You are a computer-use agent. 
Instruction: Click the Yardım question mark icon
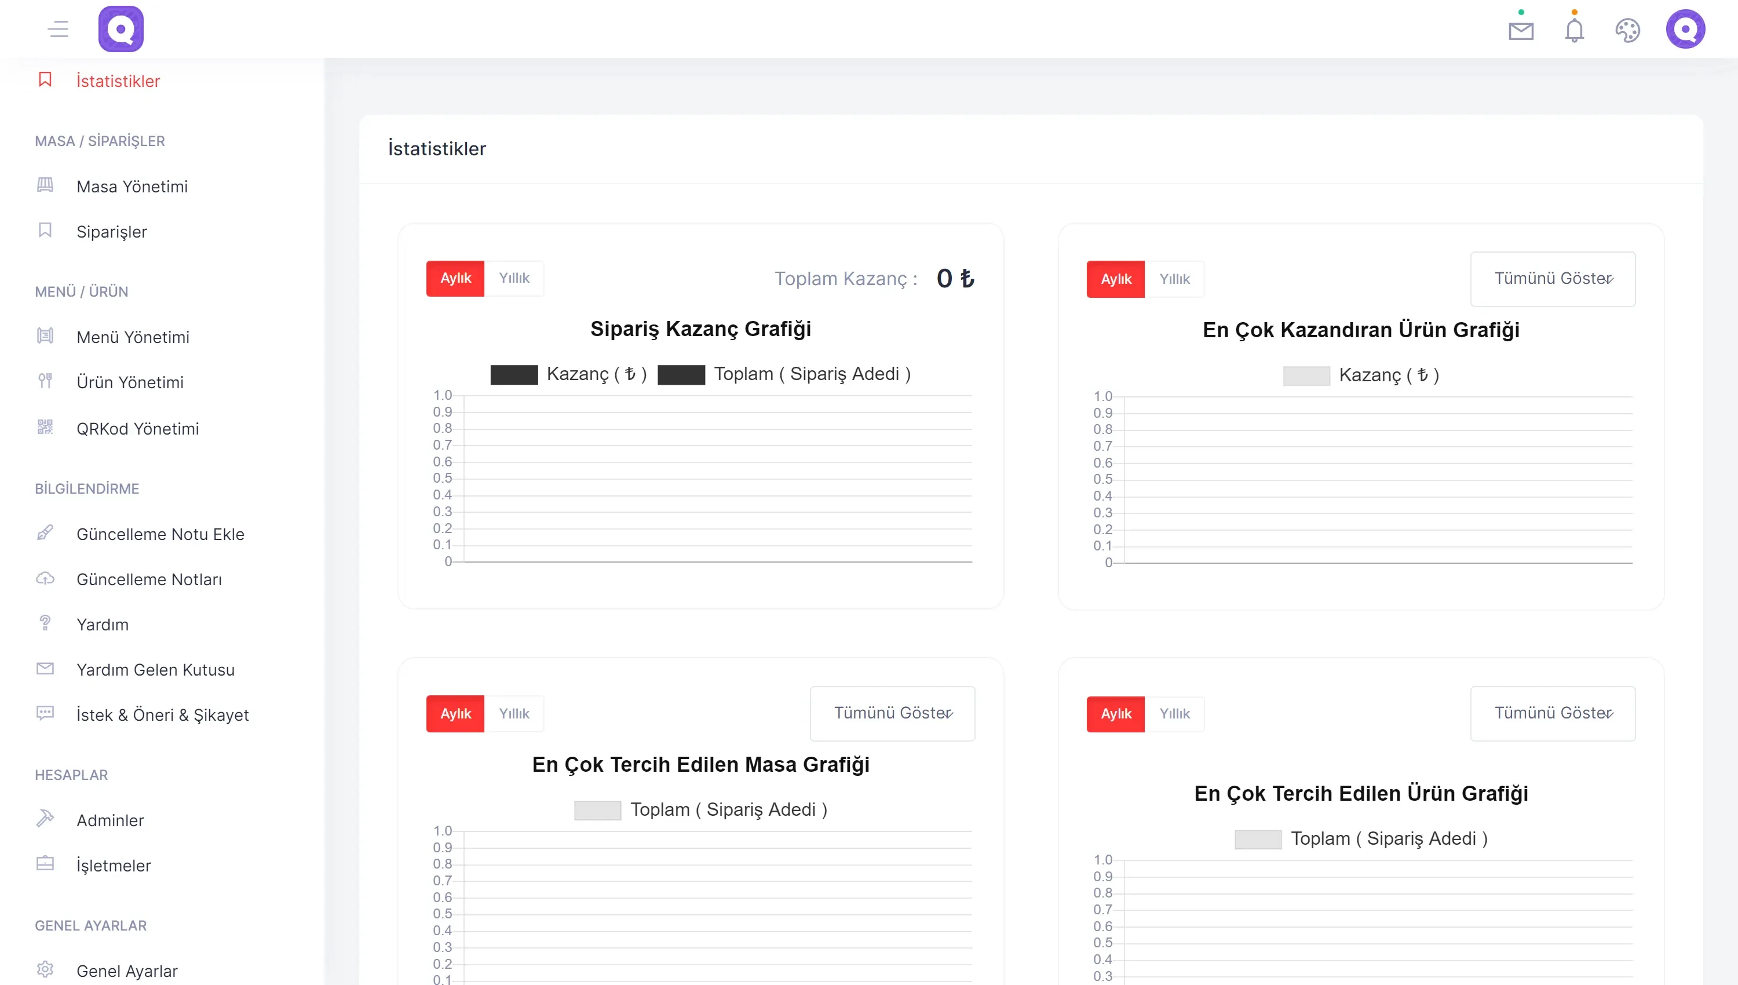click(45, 622)
